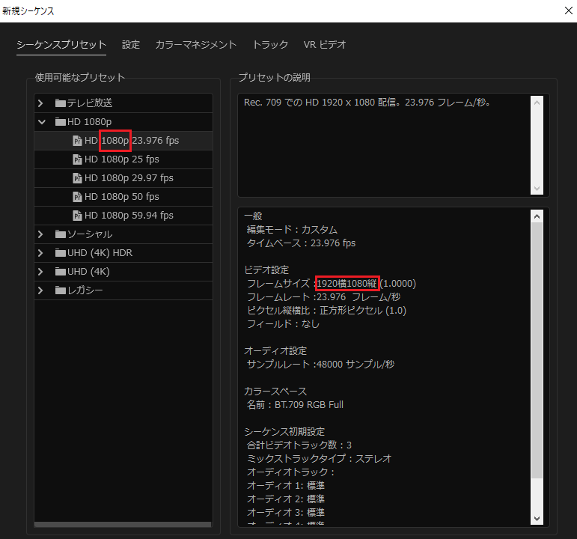The image size is (577, 539).
Task: Click the 'ピクセル縦横比：正方形ピクセル (1.0)' line
Action: [326, 311]
